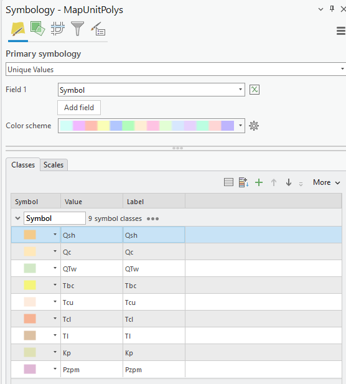Add unlisted values with green plus icon
346x384 pixels.
tap(259, 182)
